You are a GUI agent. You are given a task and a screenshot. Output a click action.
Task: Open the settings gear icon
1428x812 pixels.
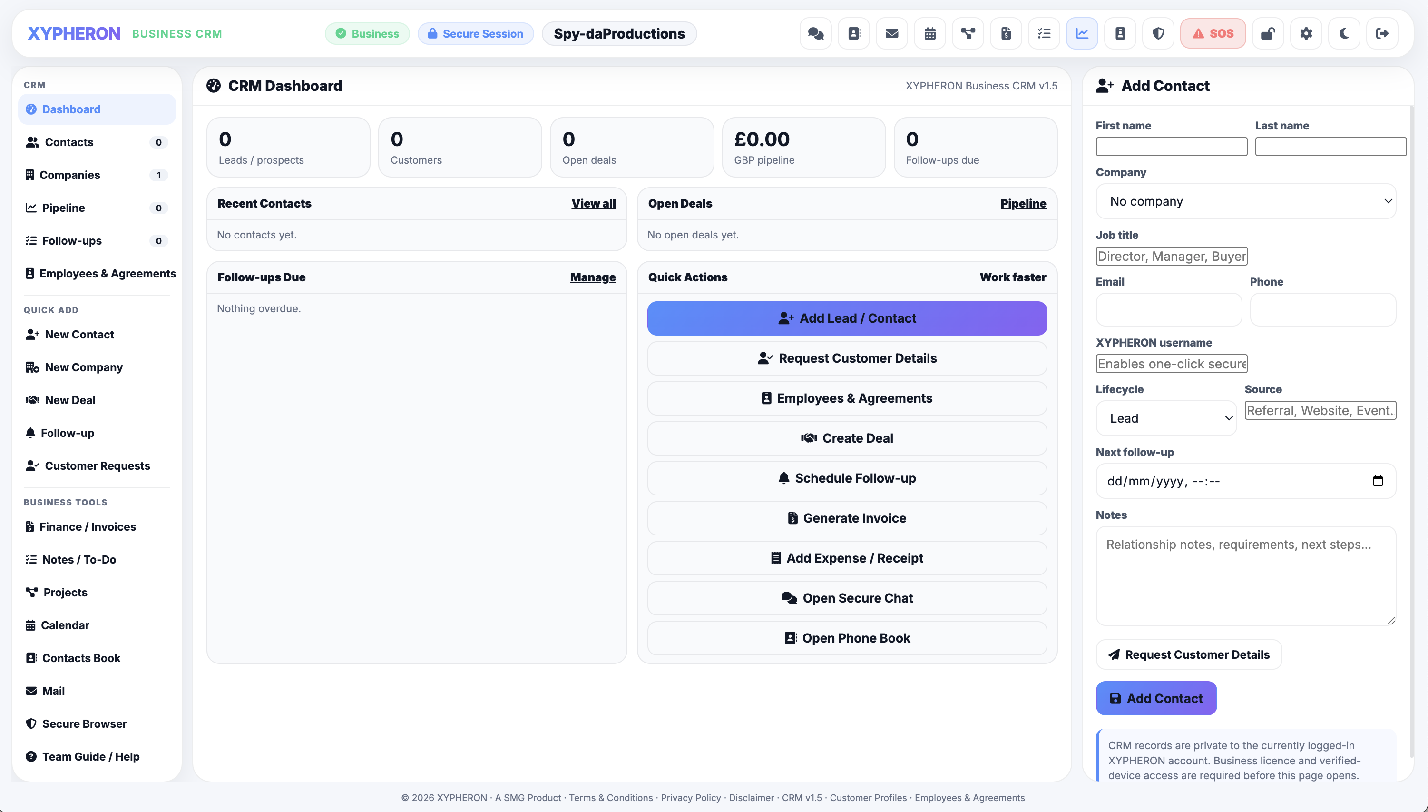pyautogui.click(x=1306, y=33)
